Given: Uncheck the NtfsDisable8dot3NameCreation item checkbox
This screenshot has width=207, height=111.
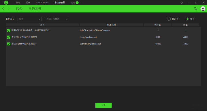Looking at the screenshot, I should click(x=8, y=30).
